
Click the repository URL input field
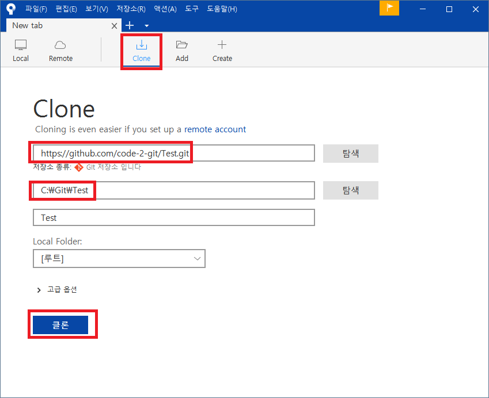point(174,153)
